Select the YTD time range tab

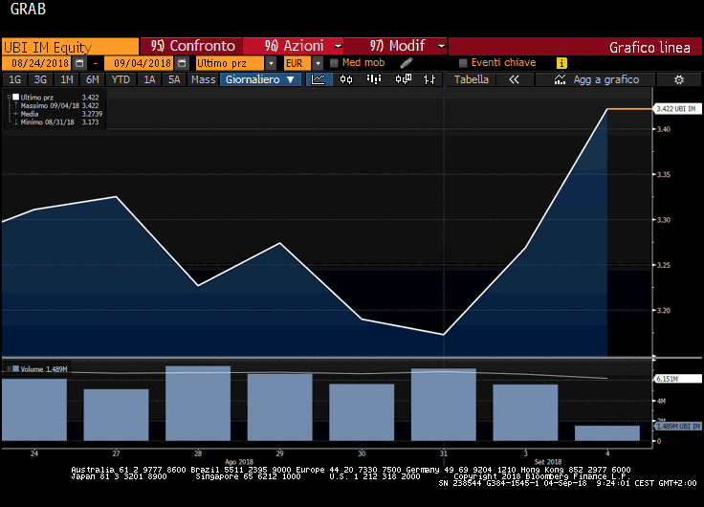pyautogui.click(x=121, y=79)
